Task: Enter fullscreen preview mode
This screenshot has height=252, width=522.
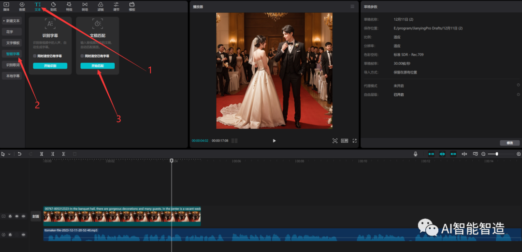Action: pyautogui.click(x=355, y=141)
